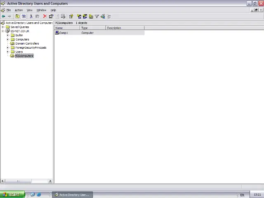Click the EN language indicator
The height and width of the screenshot is (198, 264).
point(242,195)
